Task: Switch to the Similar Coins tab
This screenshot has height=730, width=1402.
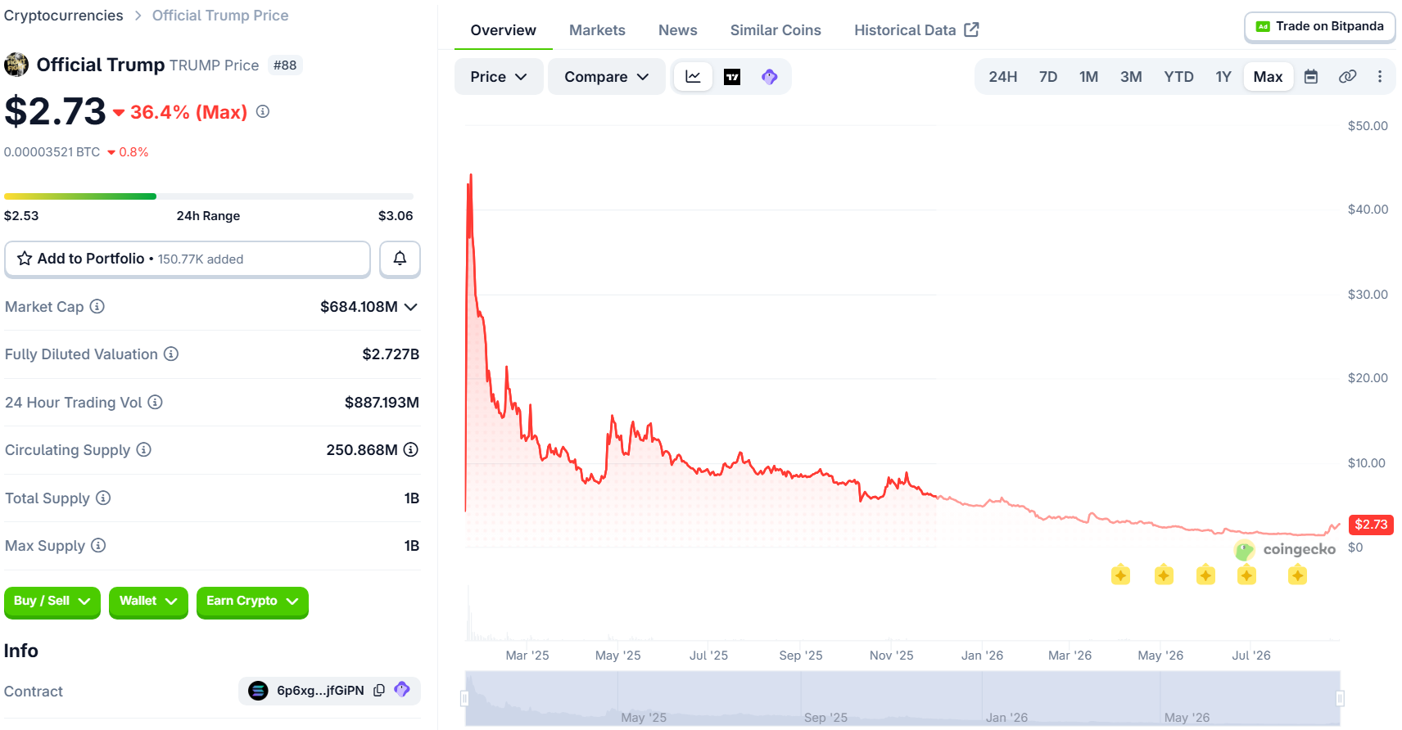Action: pos(776,30)
